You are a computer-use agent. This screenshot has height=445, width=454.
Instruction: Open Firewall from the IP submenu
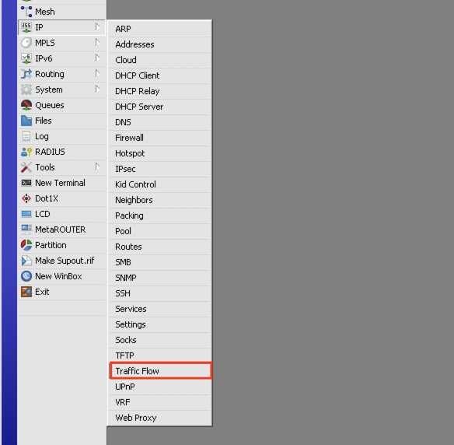pos(160,138)
